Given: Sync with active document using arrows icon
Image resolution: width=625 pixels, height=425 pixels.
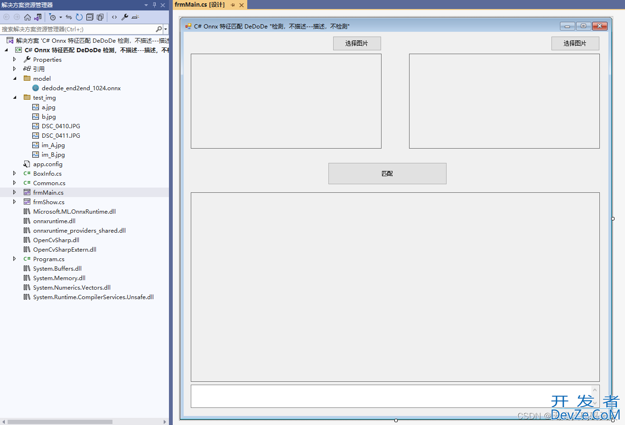Looking at the screenshot, I should click(x=69, y=17).
